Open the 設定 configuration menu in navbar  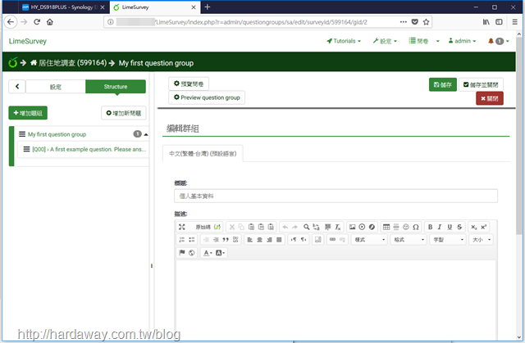point(385,41)
